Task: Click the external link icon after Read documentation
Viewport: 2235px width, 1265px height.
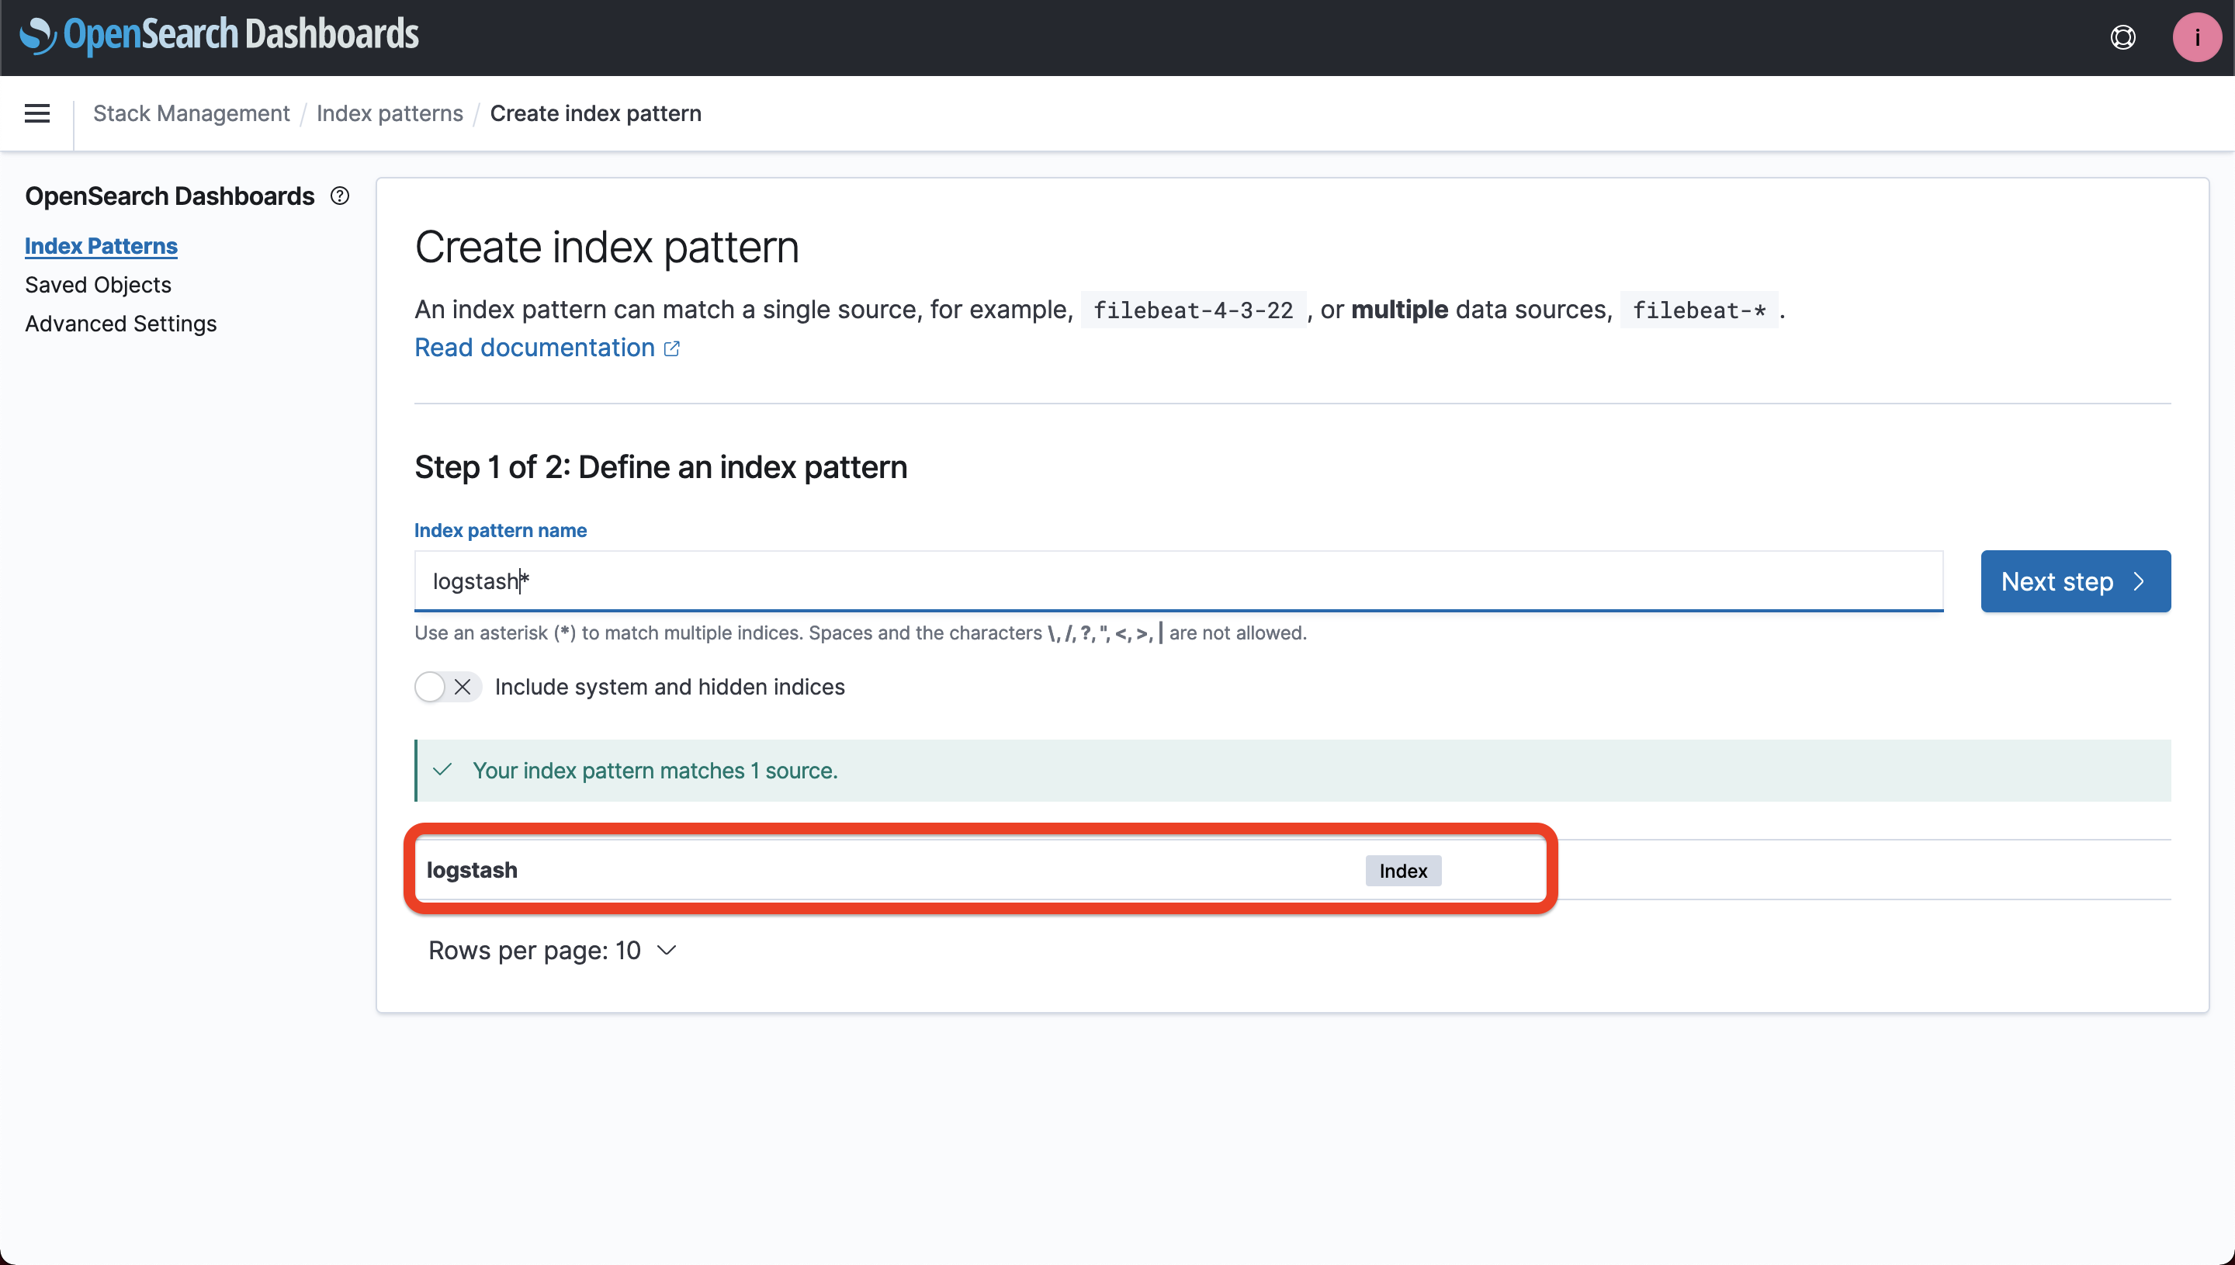Action: point(671,348)
